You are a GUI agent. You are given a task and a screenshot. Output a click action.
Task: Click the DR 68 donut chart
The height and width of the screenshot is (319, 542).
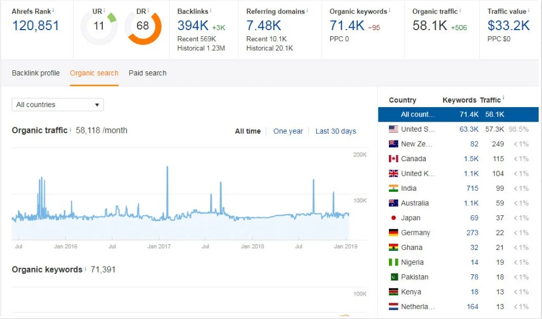(142, 26)
